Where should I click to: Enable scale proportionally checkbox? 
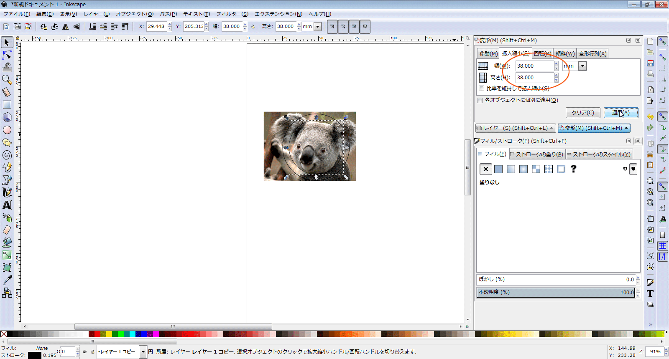[x=481, y=88]
